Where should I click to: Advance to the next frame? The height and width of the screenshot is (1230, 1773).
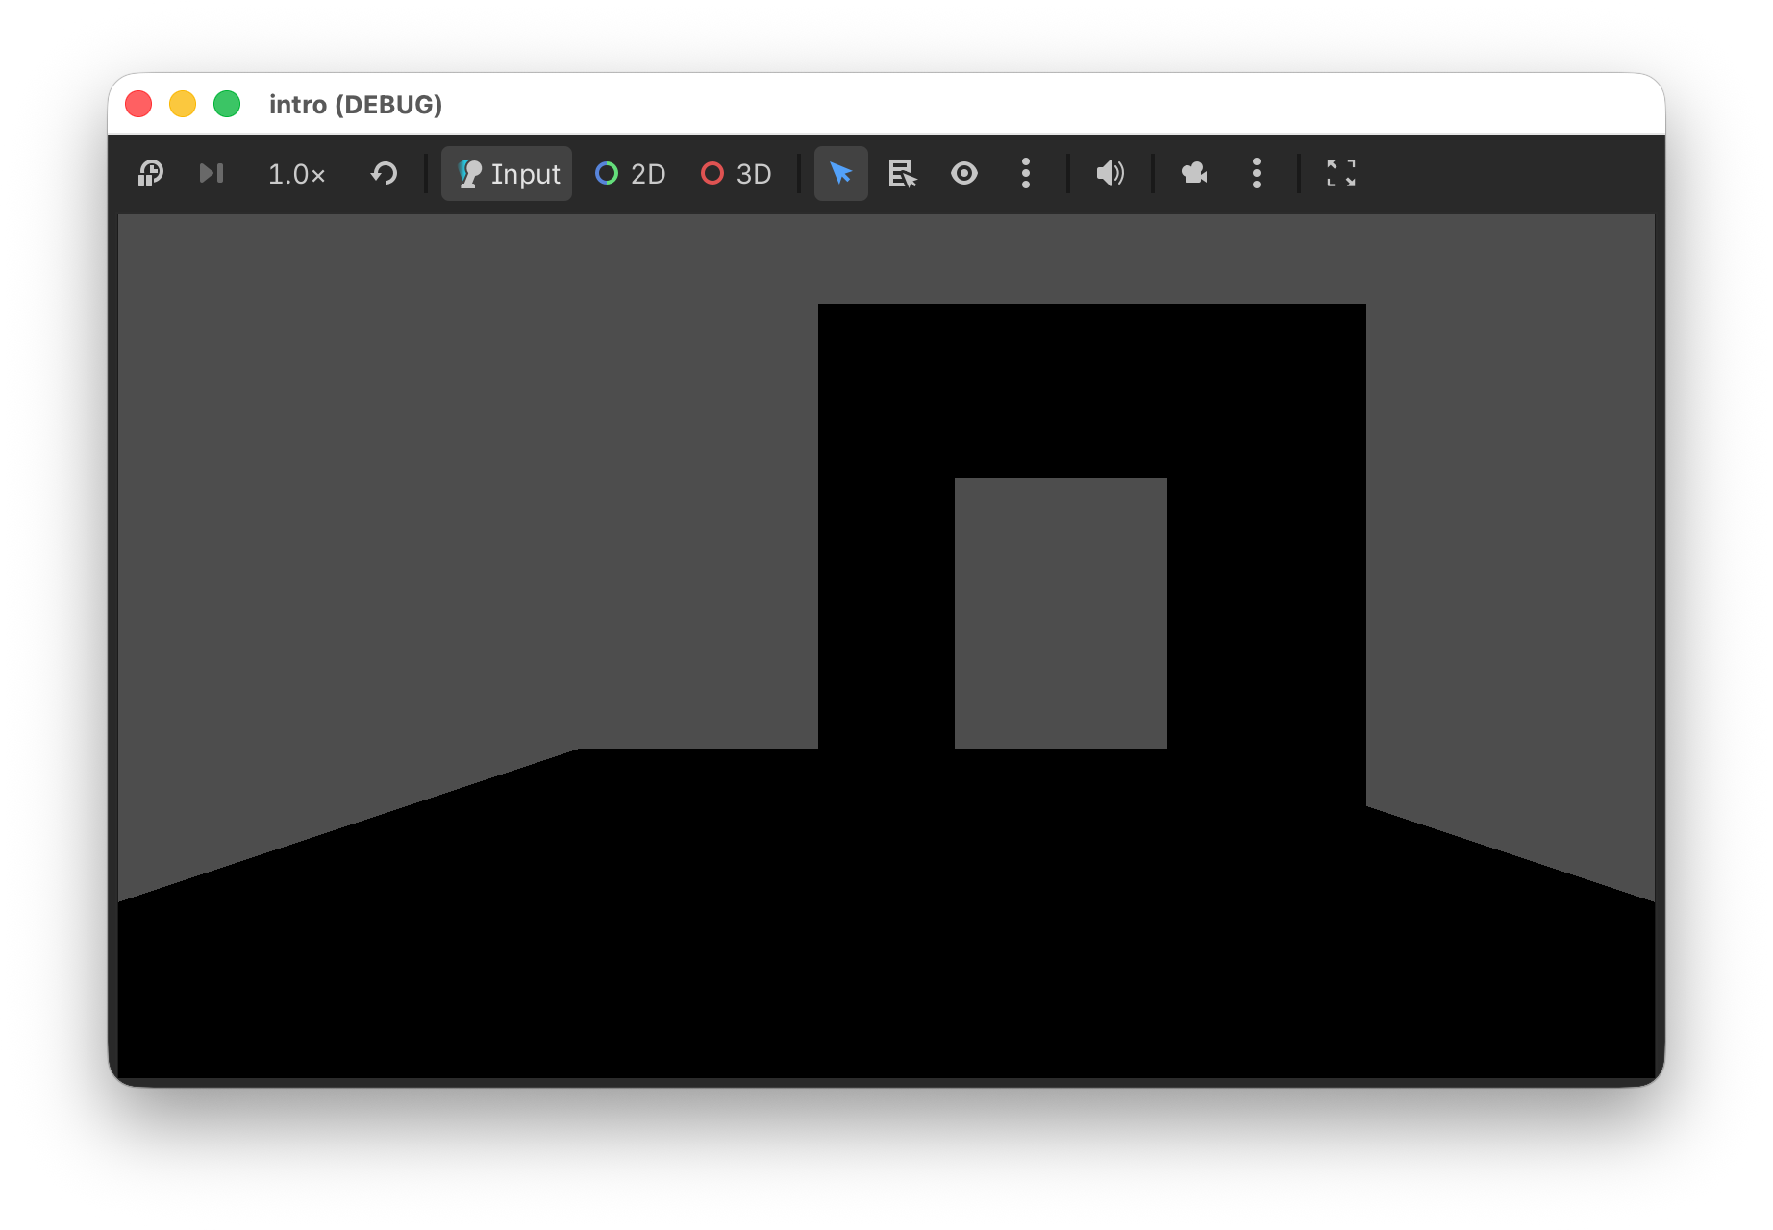pos(211,174)
